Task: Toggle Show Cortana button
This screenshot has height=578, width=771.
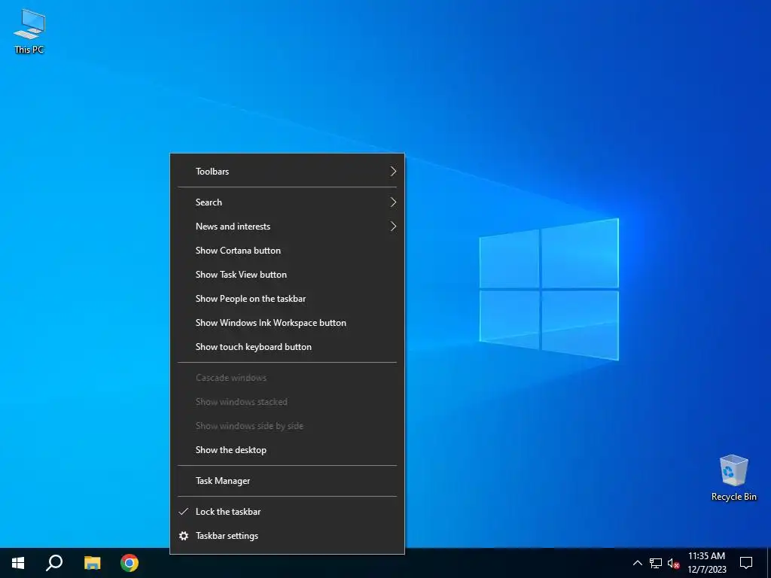Action: 287,251
